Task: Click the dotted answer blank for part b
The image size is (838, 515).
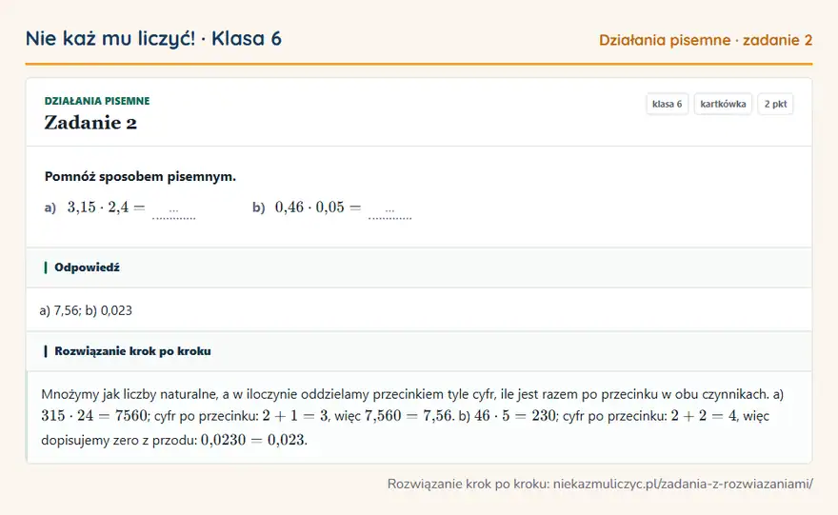Action: tap(389, 211)
